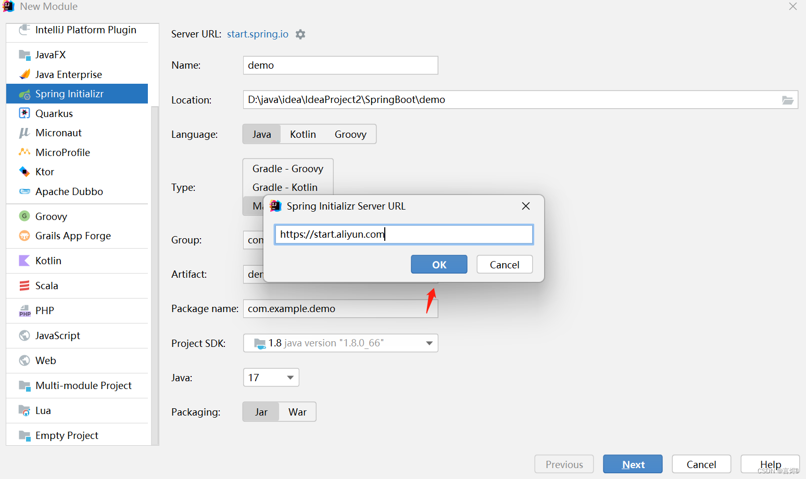
Task: Click the MicroProfile icon
Action: 24,152
